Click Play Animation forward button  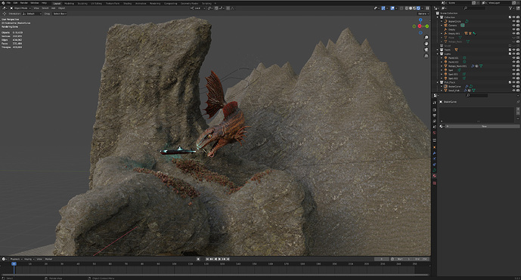[219, 259]
